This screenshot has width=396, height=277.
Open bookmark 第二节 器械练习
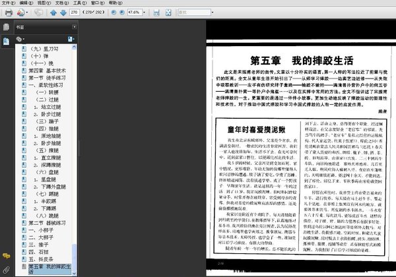point(48,223)
